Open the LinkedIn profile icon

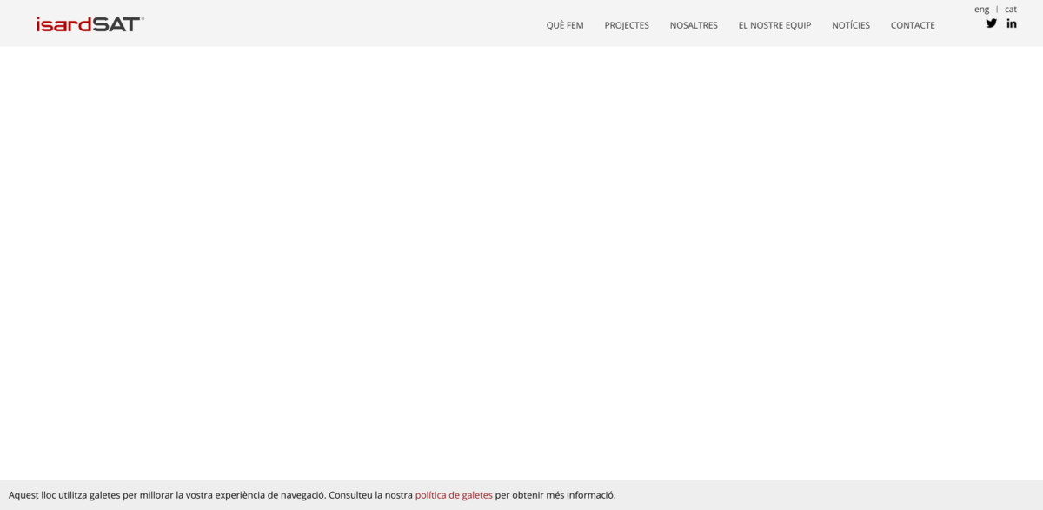1012,23
